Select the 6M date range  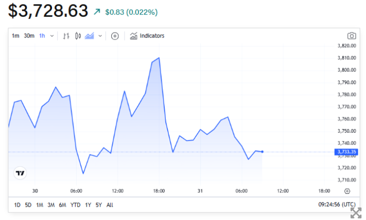62,205
